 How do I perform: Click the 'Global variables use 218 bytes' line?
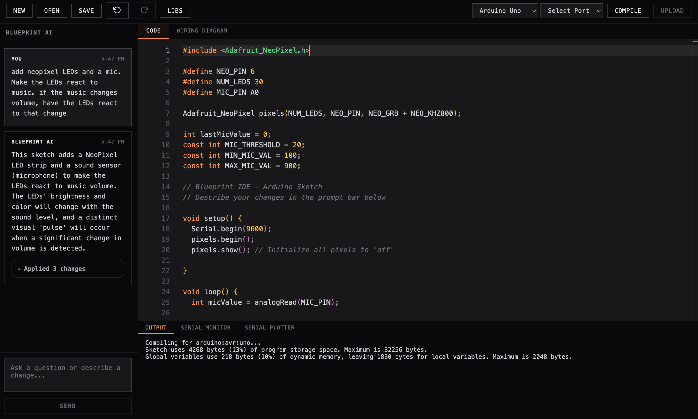tap(359, 356)
